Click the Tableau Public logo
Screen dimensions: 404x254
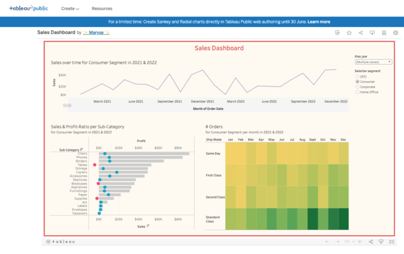tap(29, 9)
